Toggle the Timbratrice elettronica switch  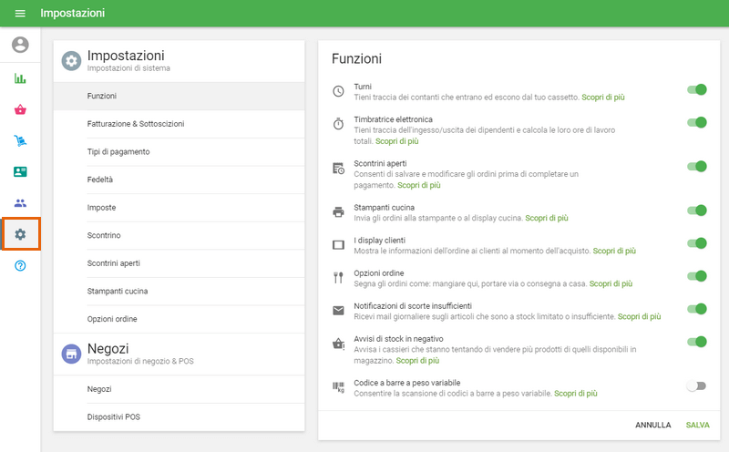click(697, 123)
